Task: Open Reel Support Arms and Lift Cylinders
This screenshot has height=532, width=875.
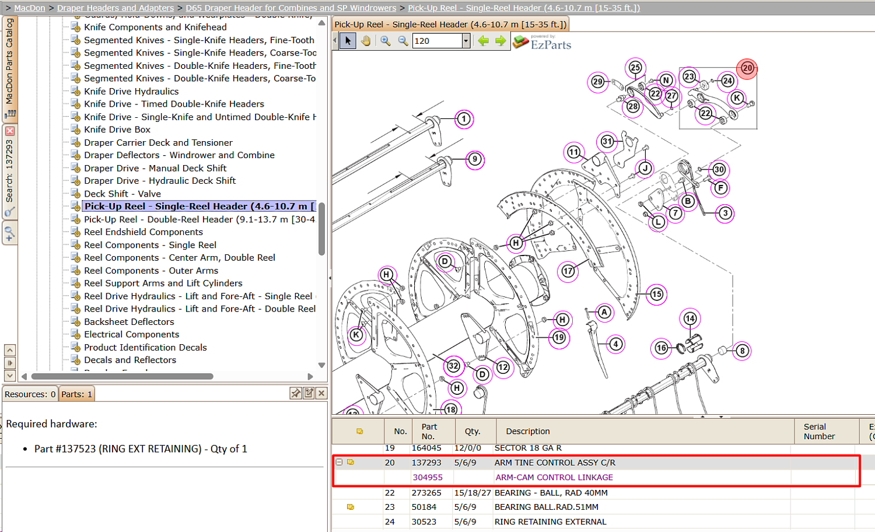Action: coord(163,283)
